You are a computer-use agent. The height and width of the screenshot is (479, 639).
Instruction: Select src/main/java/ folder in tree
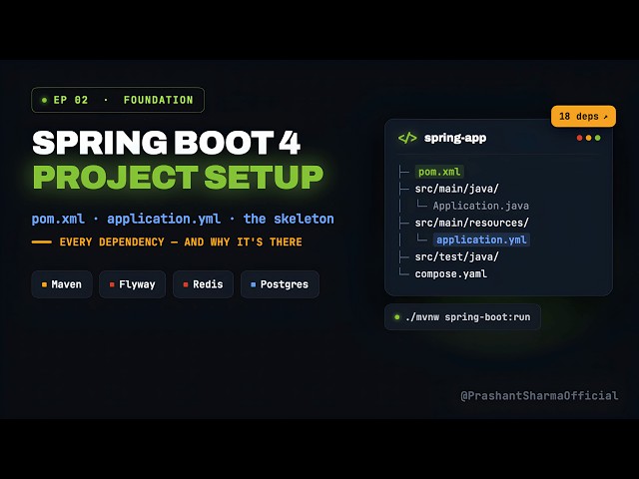click(457, 189)
